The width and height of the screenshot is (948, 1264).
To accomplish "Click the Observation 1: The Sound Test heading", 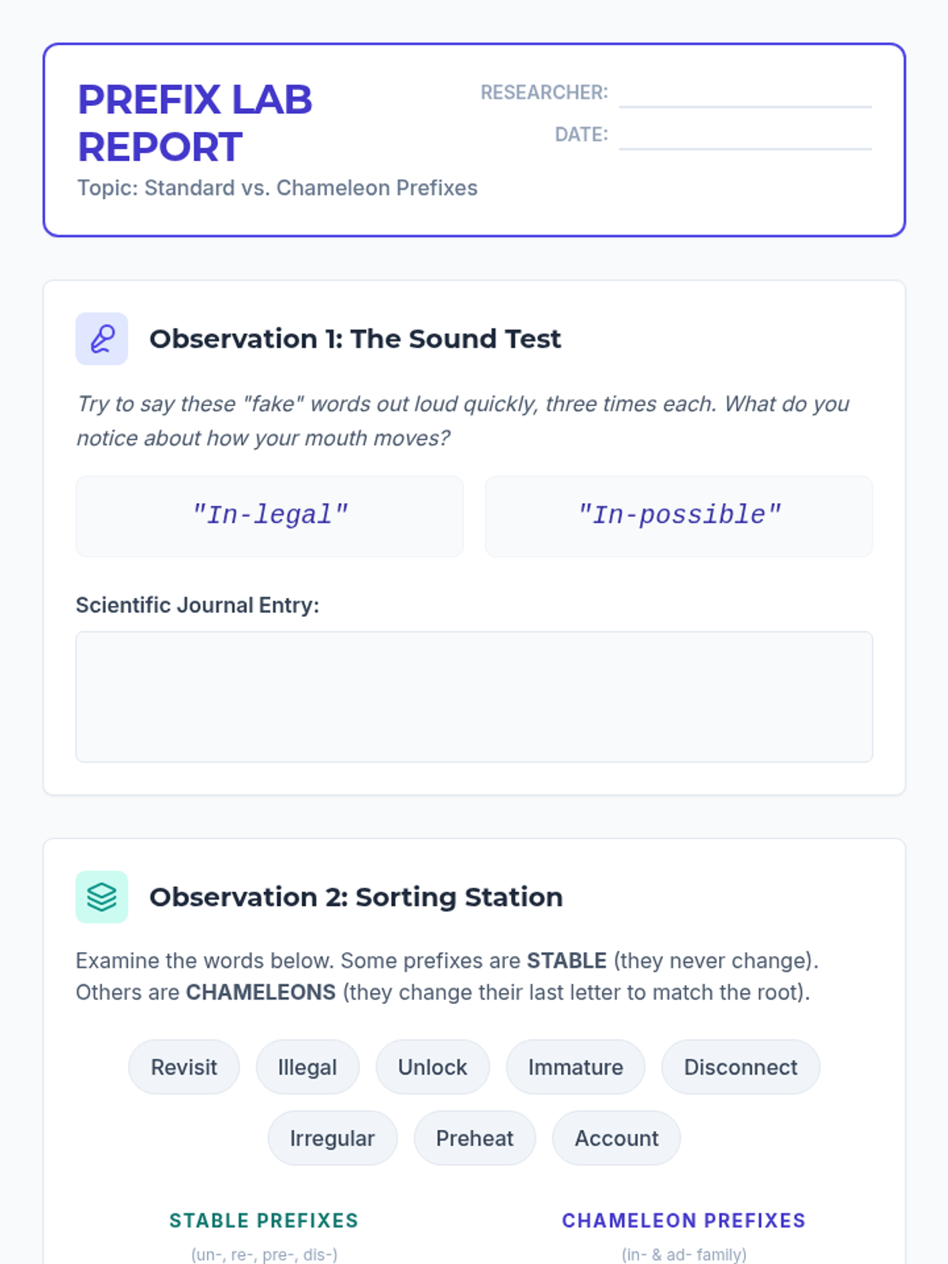I will [x=355, y=339].
